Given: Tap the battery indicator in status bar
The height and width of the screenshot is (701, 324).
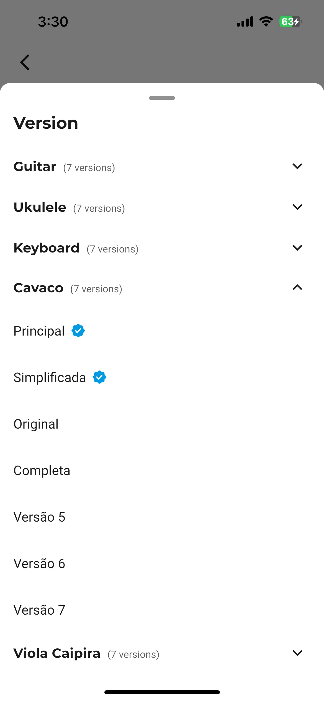Looking at the screenshot, I should coord(290,22).
